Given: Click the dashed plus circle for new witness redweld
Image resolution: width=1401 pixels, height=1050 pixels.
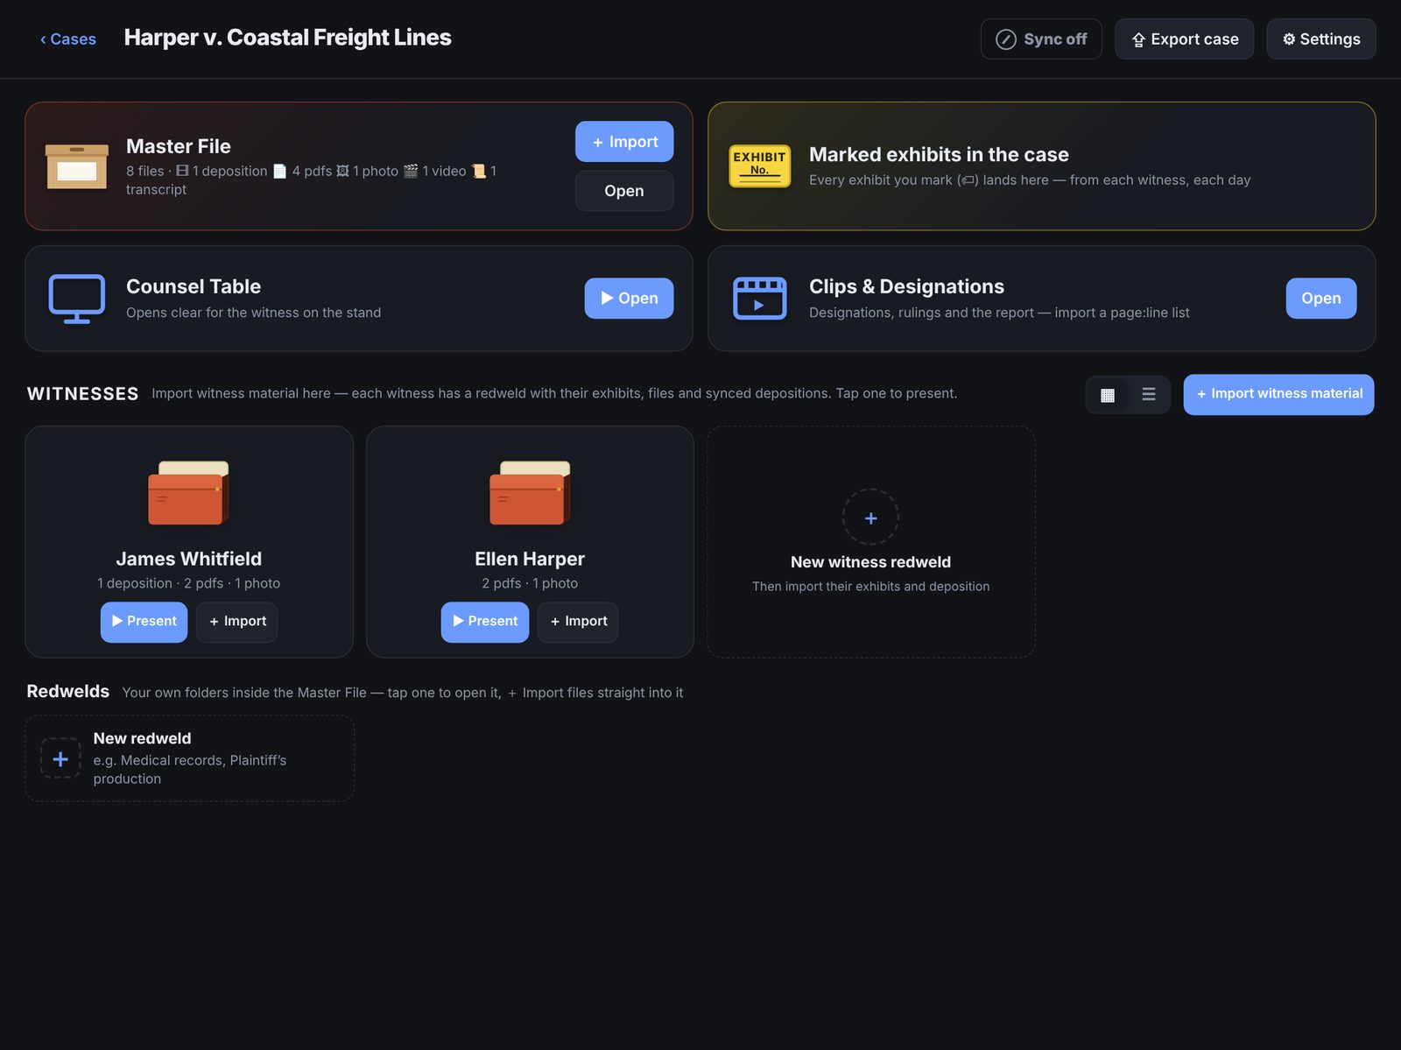Looking at the screenshot, I should (x=870, y=518).
